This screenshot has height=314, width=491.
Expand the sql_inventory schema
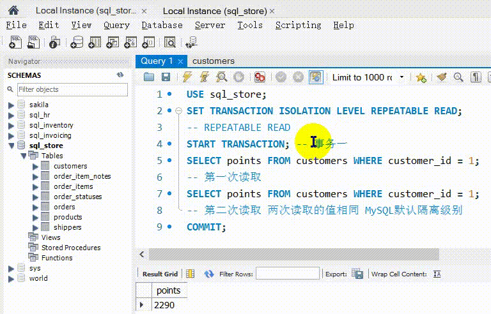12,126
